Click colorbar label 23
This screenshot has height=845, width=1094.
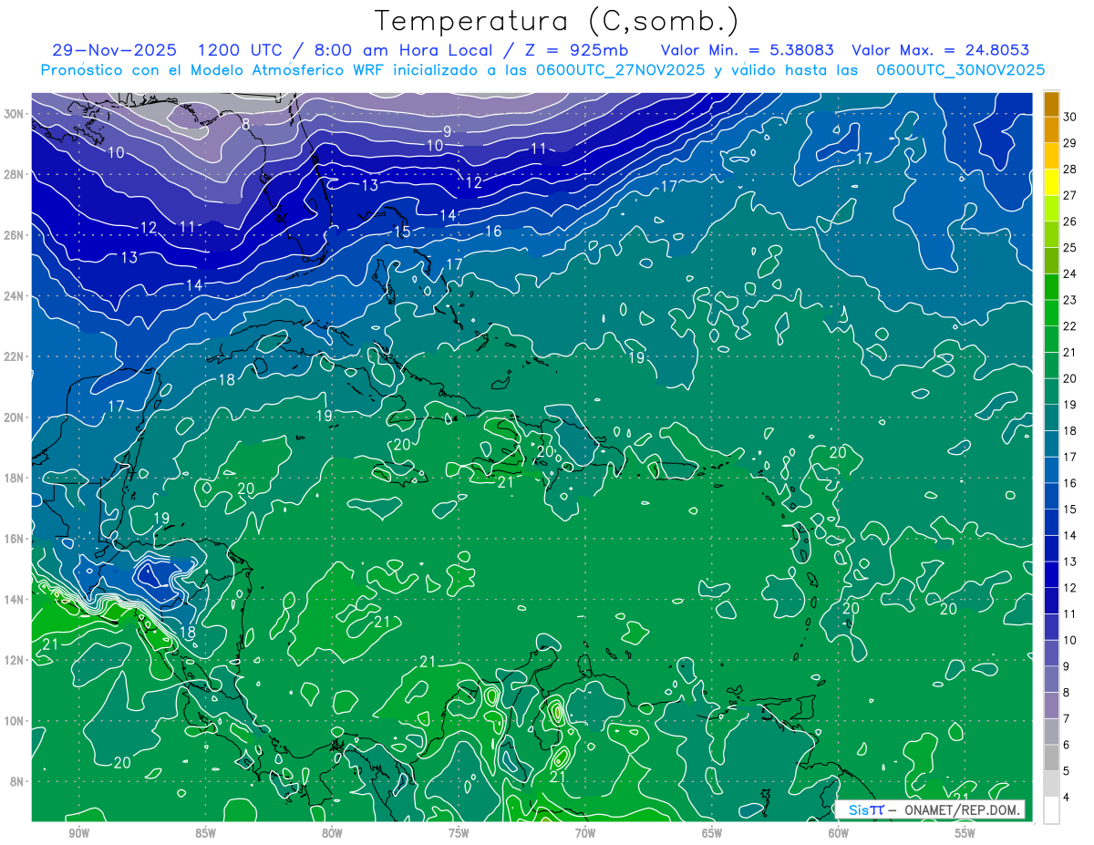[x=1070, y=300]
